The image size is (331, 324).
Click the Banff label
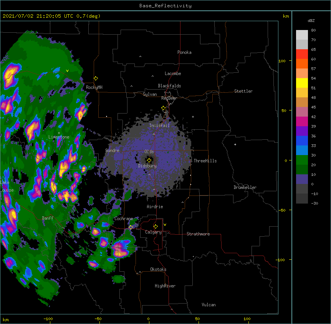(48, 218)
